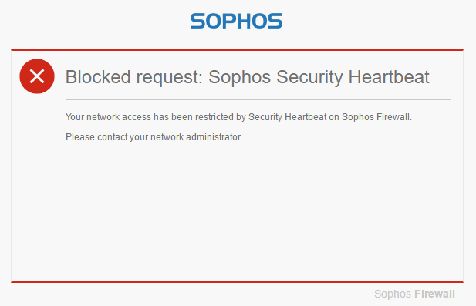
Task: Click the 'Sophos Firewall' footer label
Action: [414, 294]
